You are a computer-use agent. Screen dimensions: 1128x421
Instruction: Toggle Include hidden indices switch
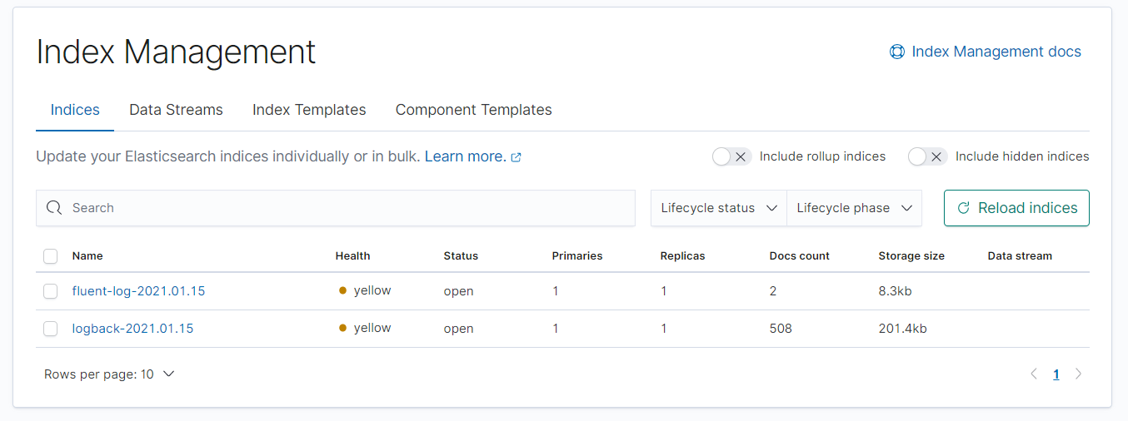pyautogui.click(x=927, y=156)
